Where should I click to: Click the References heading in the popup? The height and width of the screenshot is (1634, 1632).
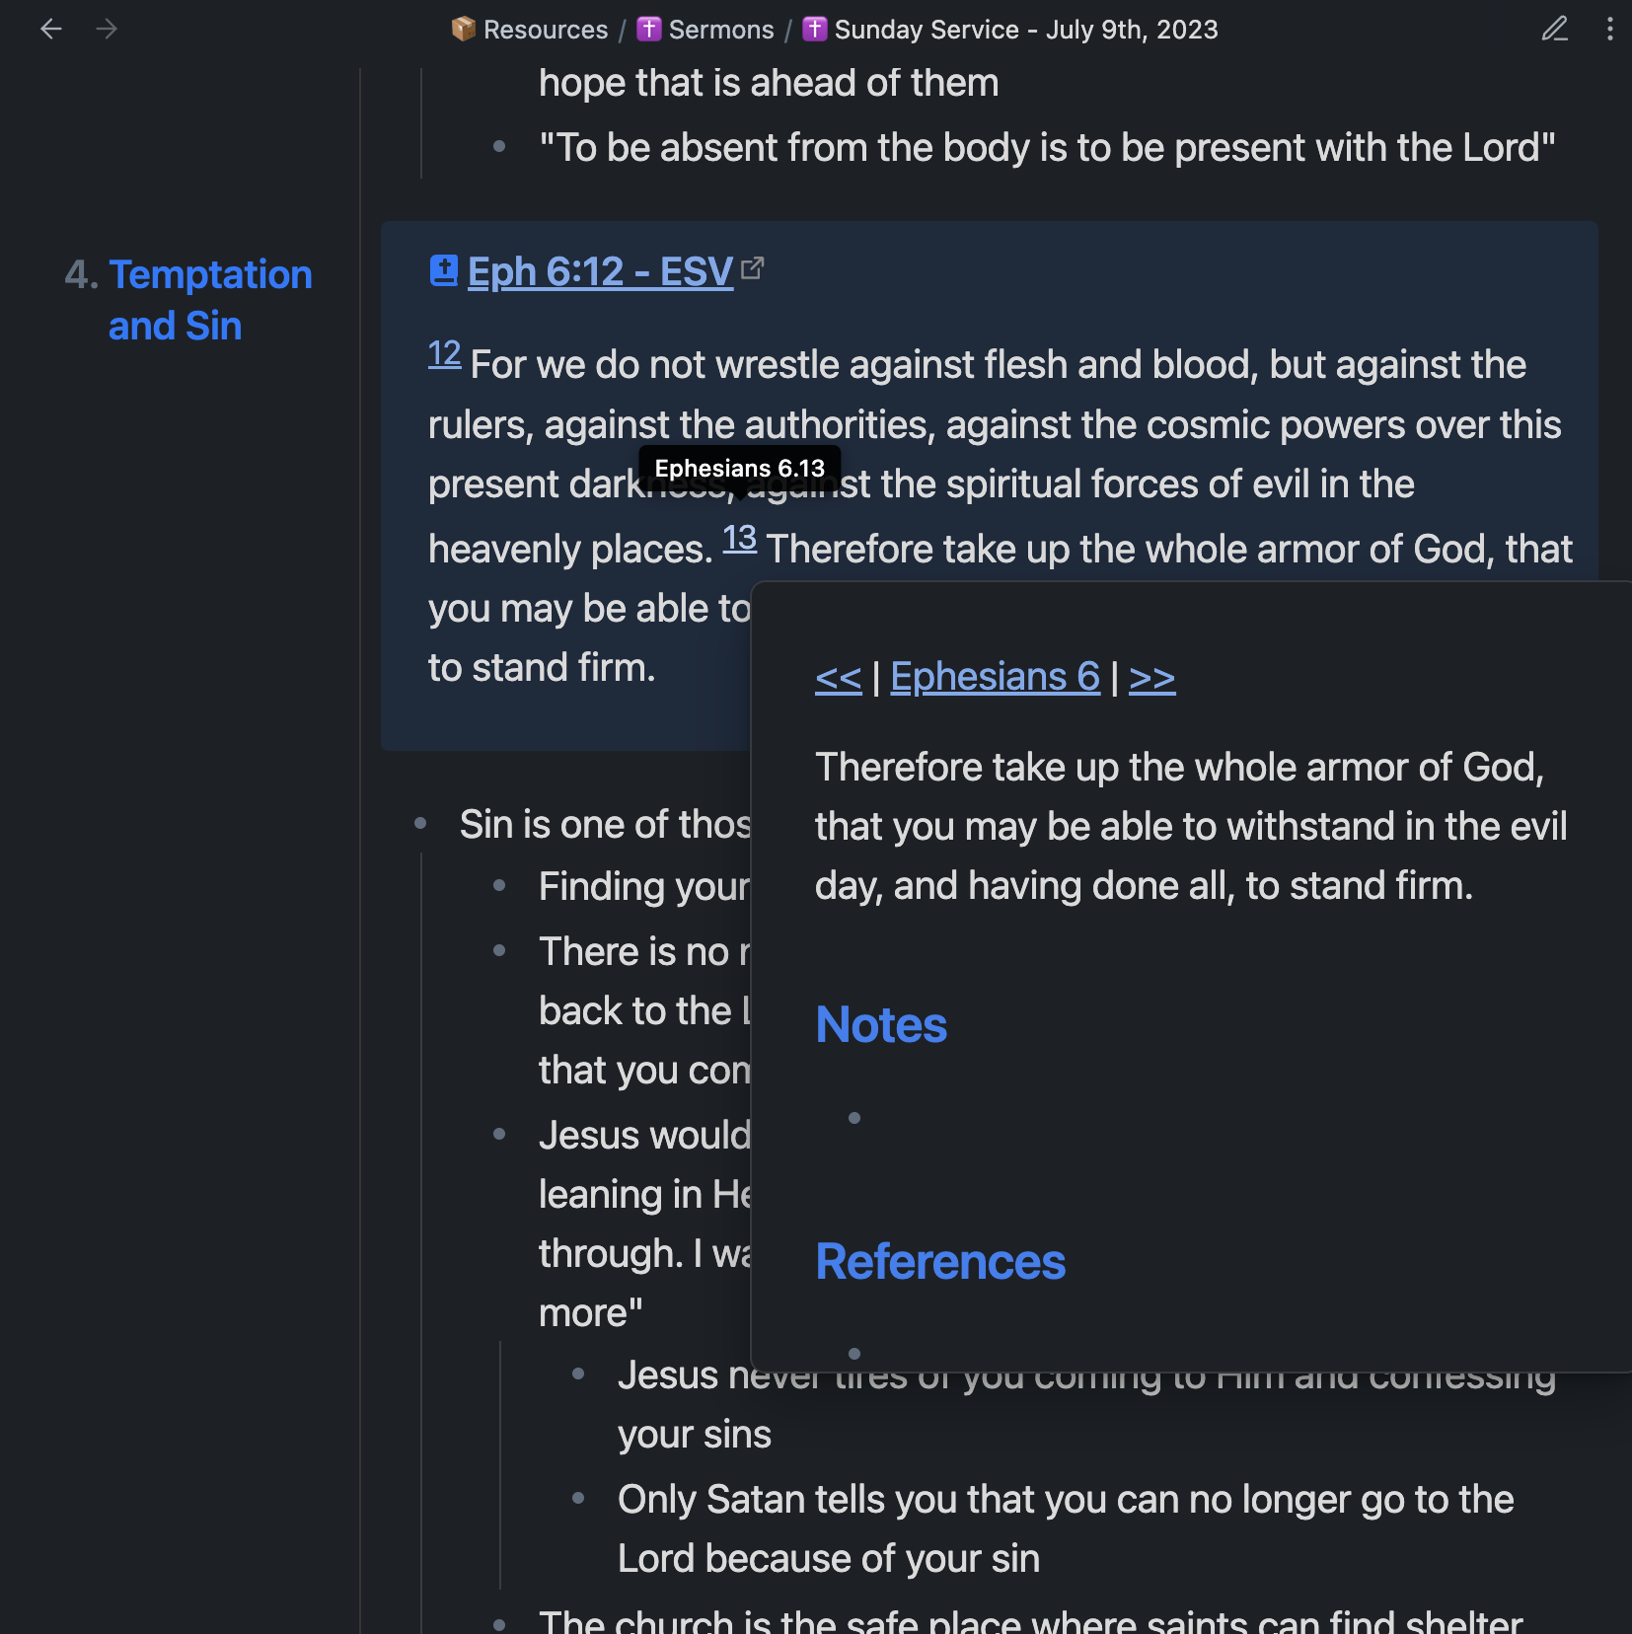[940, 1261]
